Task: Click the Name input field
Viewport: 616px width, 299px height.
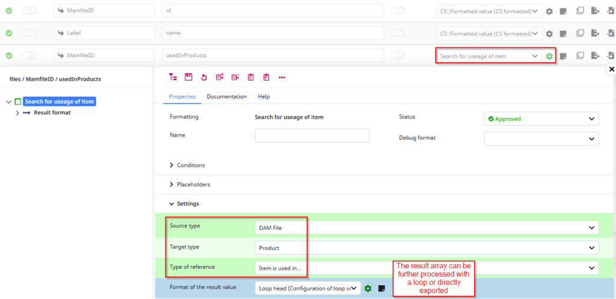Action: pyautogui.click(x=312, y=135)
